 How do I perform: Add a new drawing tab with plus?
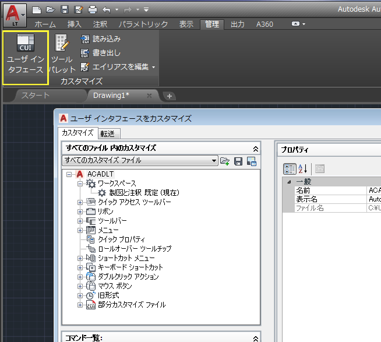tap(170, 96)
